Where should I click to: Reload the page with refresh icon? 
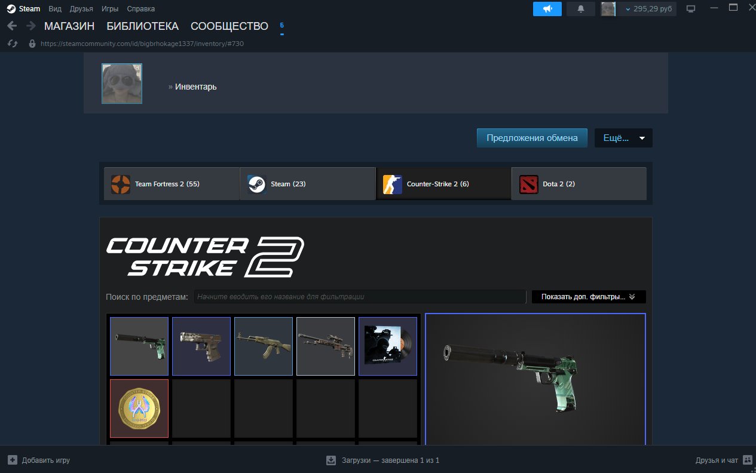point(13,44)
